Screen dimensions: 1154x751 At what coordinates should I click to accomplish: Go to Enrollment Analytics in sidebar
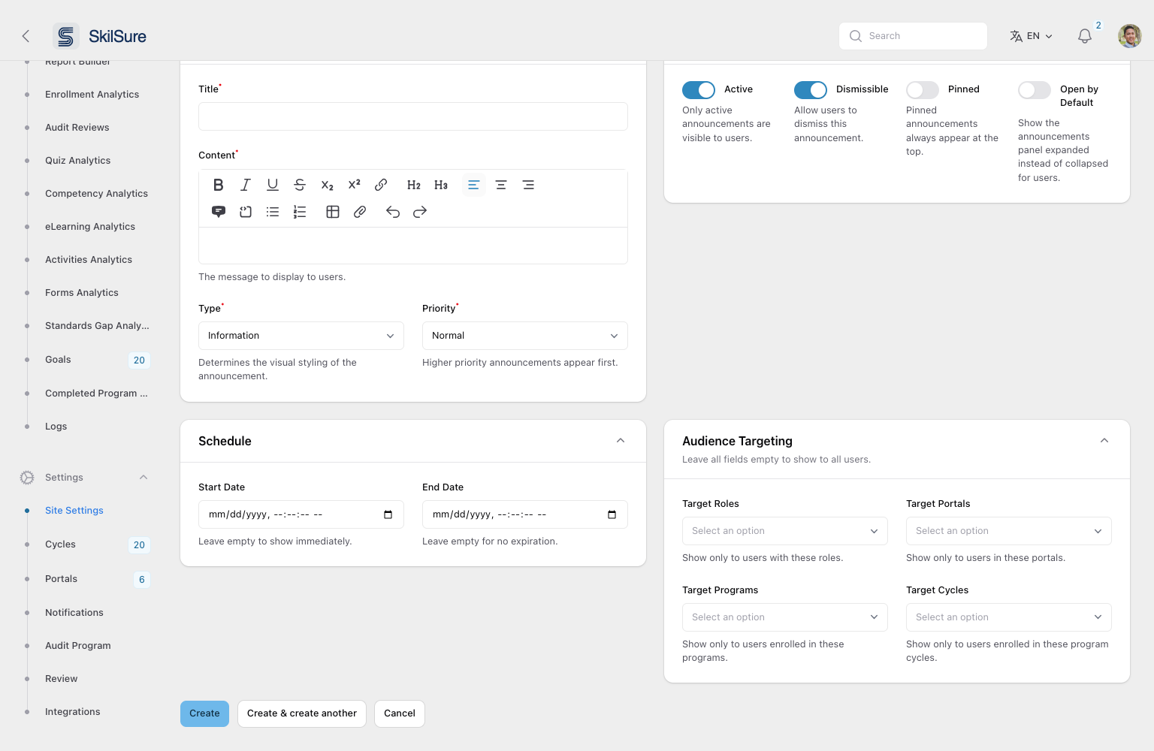[x=92, y=95]
